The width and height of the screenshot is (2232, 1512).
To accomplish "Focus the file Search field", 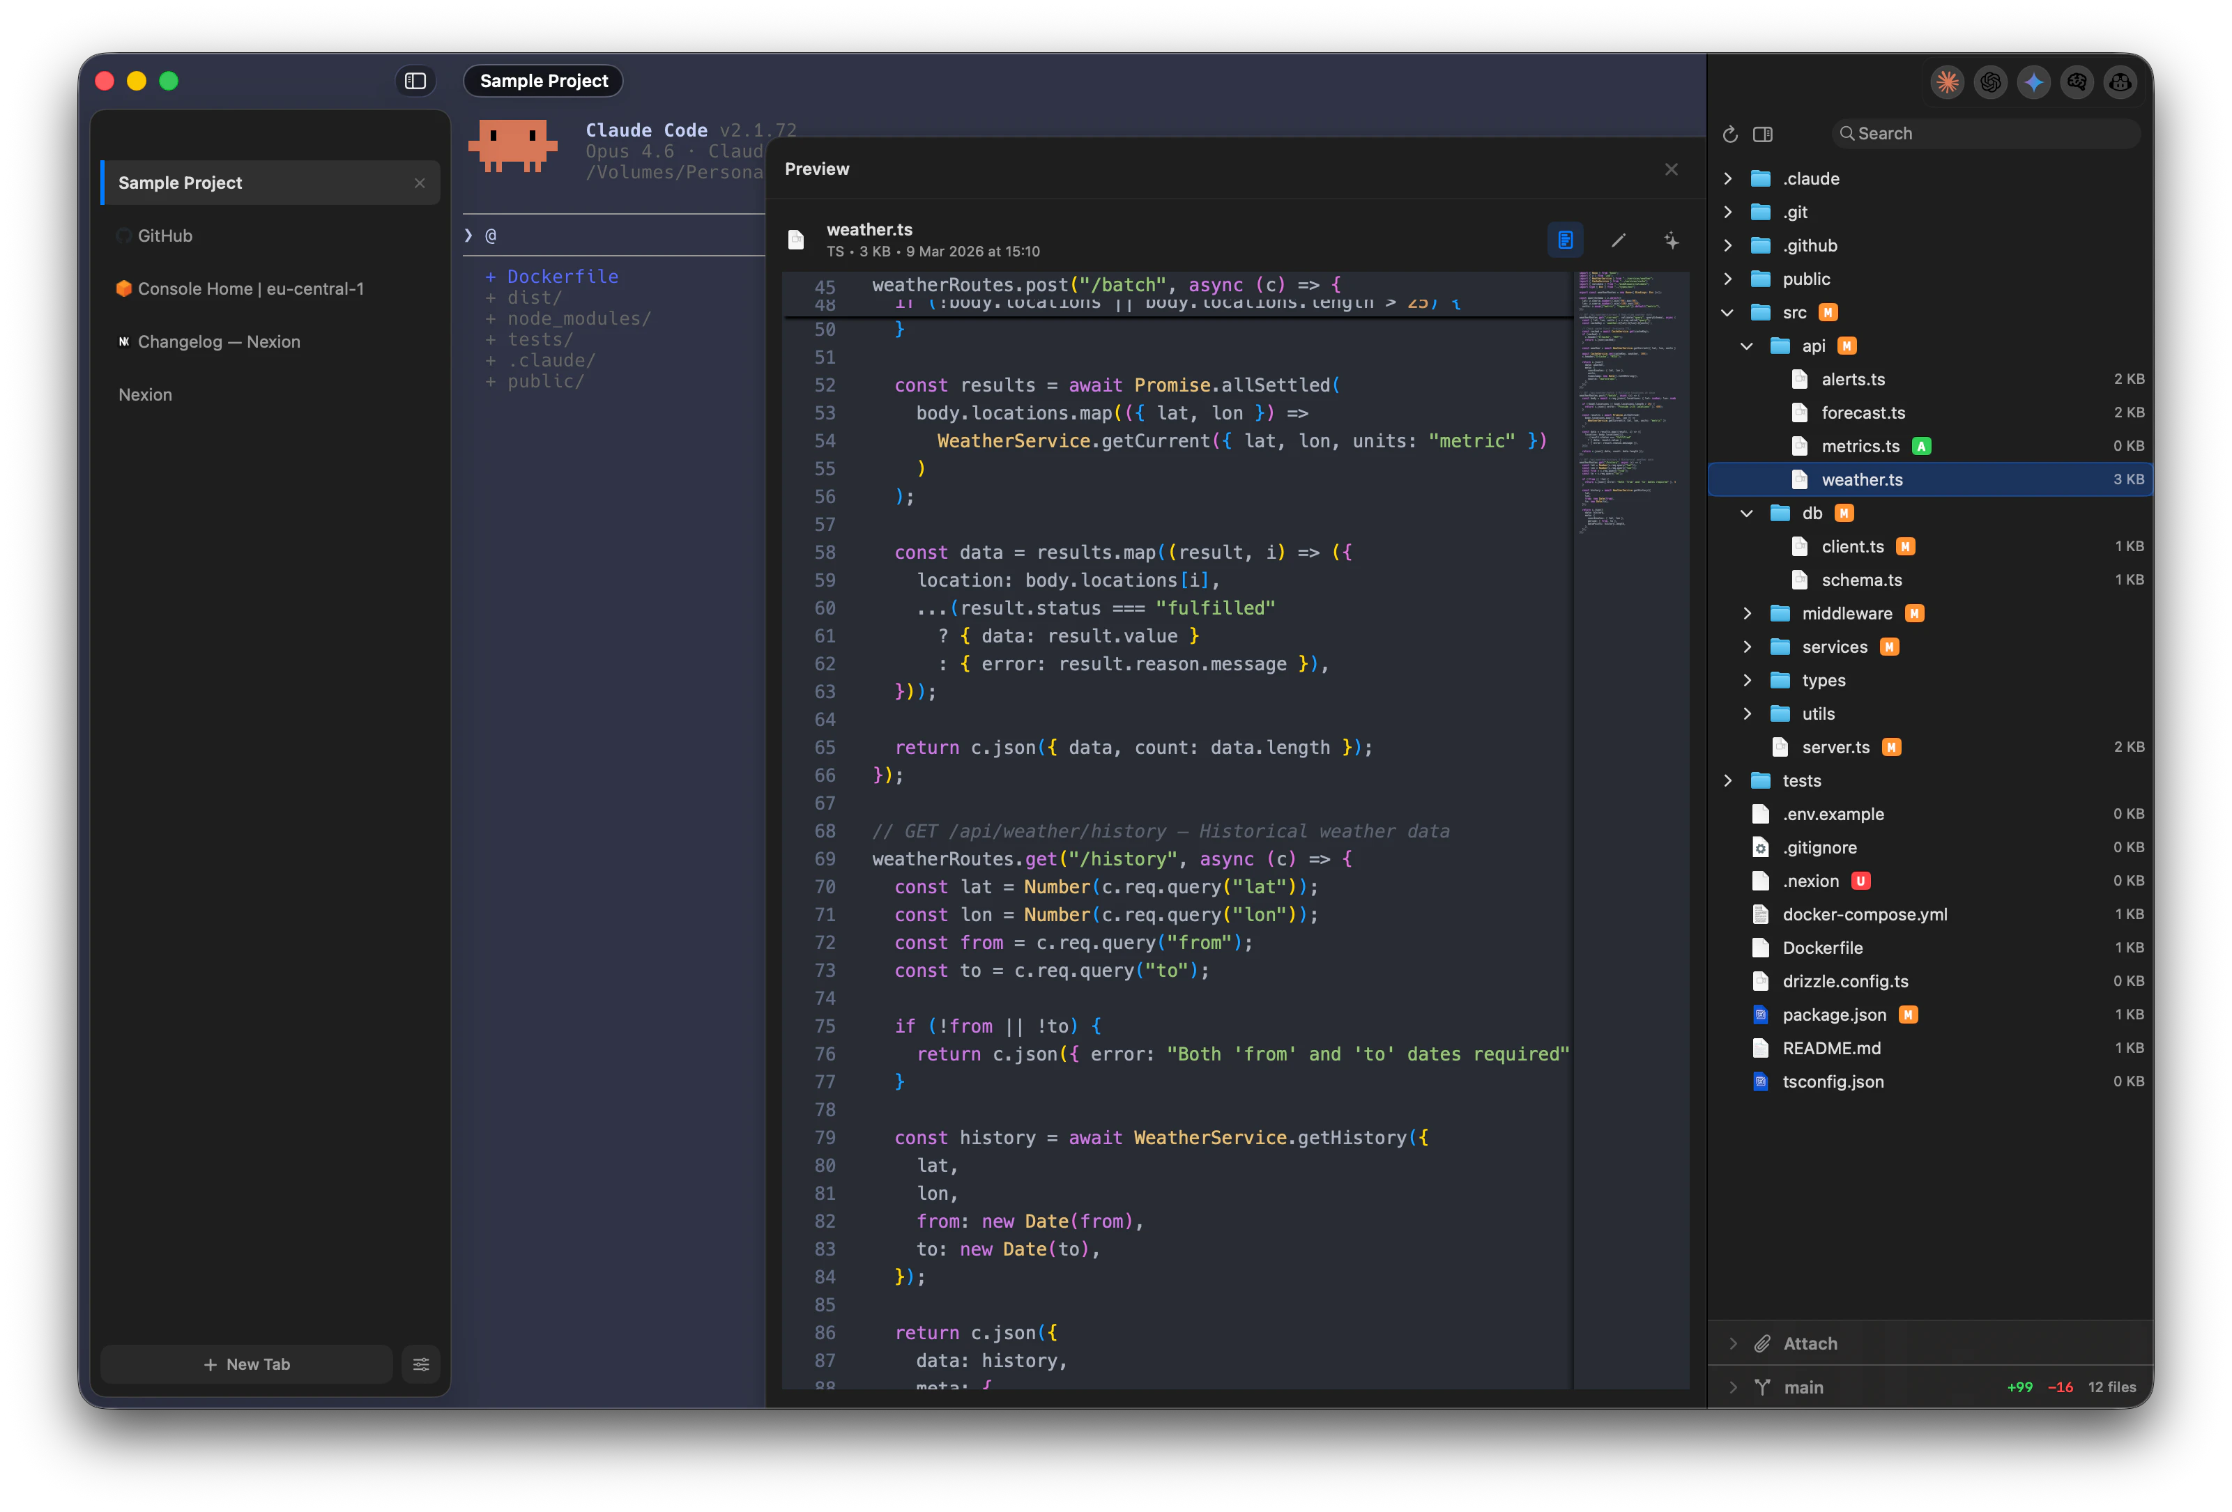I will pyautogui.click(x=1985, y=134).
